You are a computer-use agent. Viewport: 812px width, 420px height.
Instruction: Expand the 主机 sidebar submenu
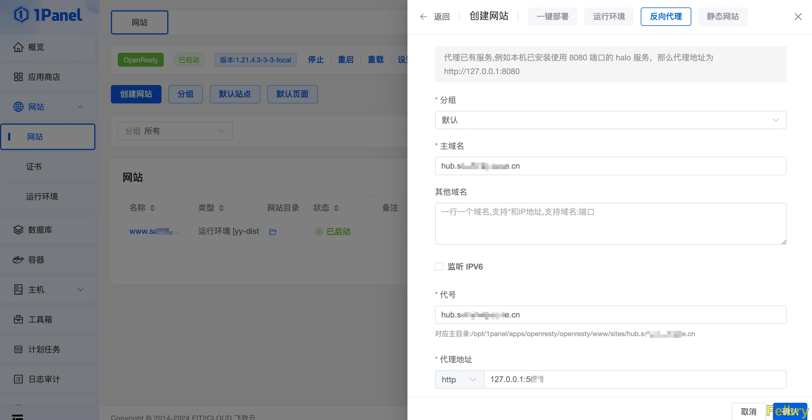tap(80, 290)
